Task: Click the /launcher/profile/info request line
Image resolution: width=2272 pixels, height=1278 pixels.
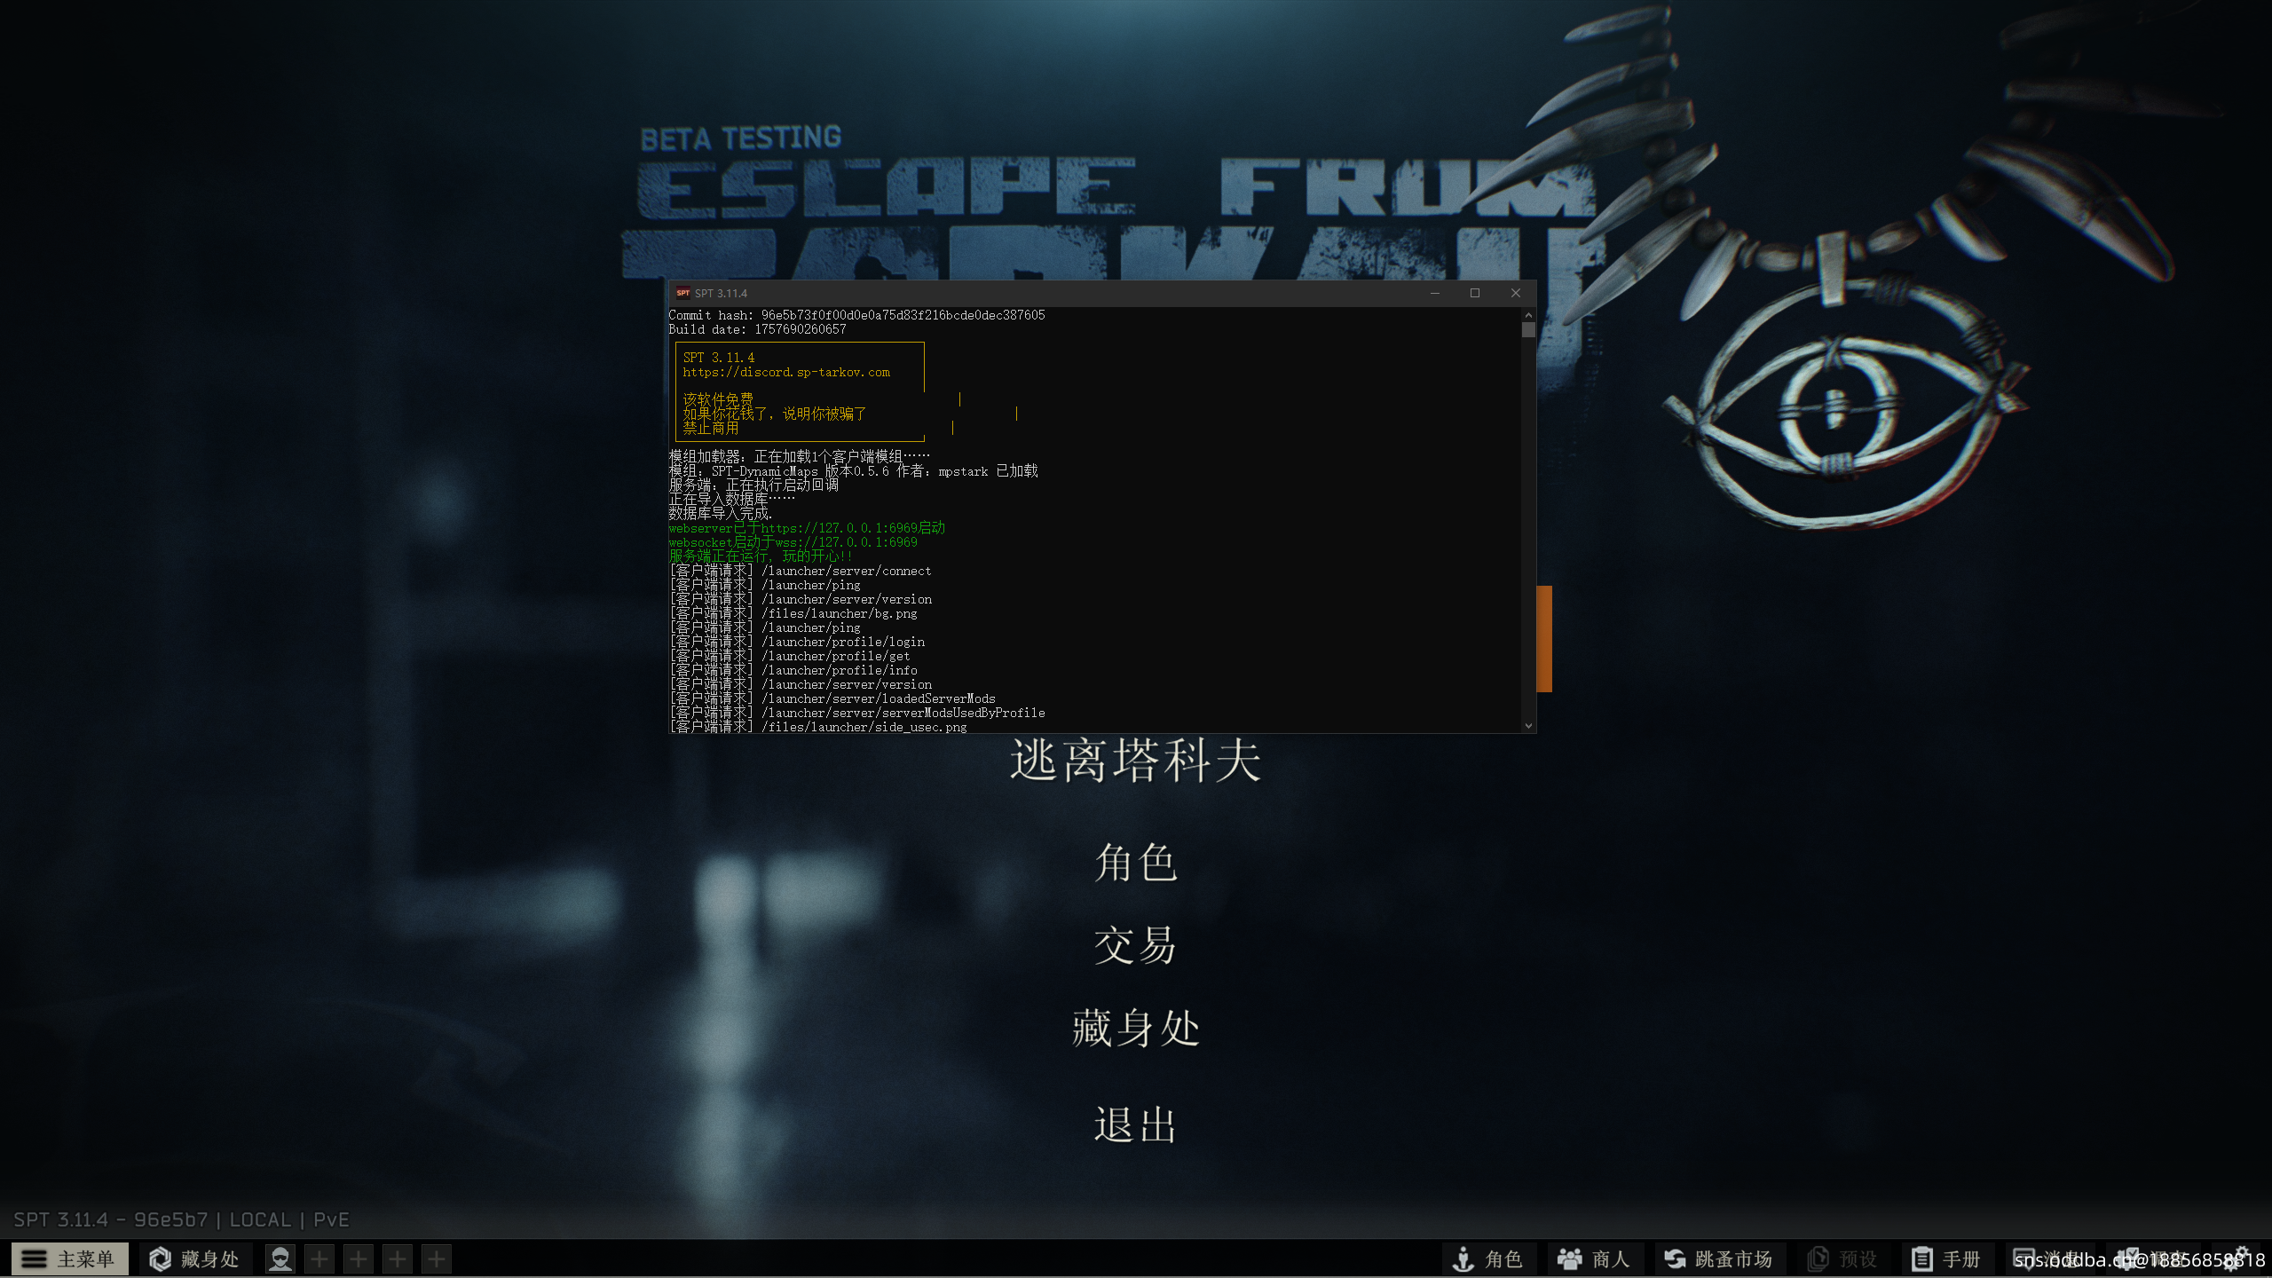Action: [793, 670]
